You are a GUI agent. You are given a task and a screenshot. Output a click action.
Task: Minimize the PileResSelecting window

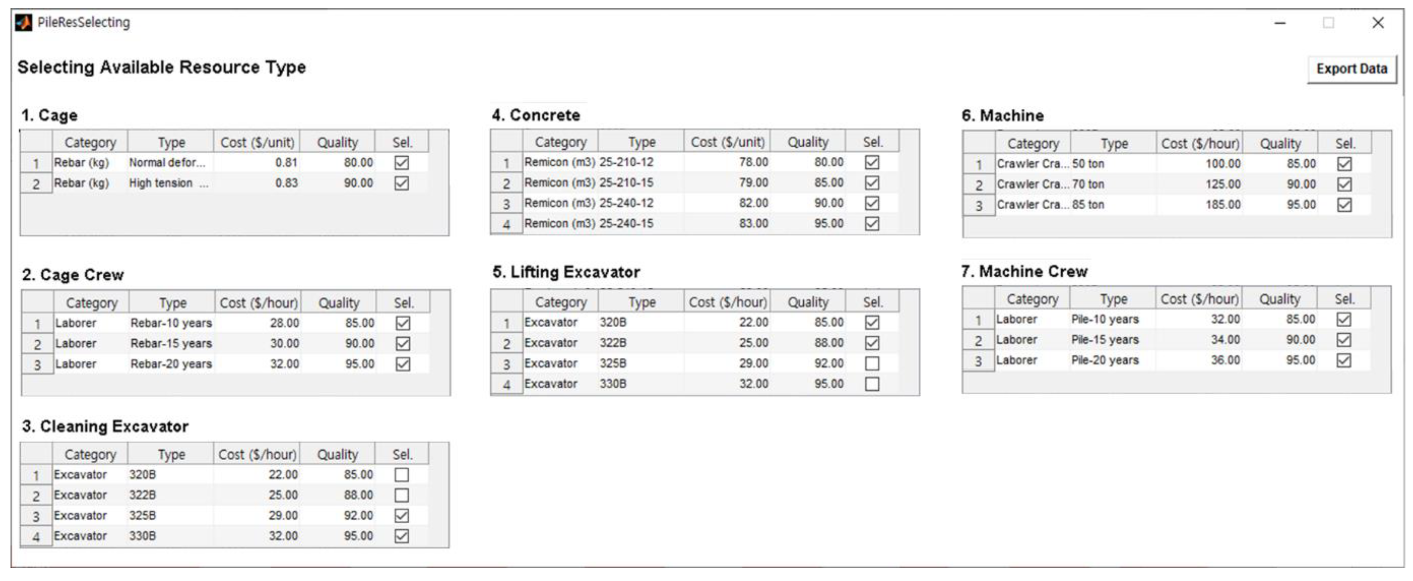coord(1280,23)
